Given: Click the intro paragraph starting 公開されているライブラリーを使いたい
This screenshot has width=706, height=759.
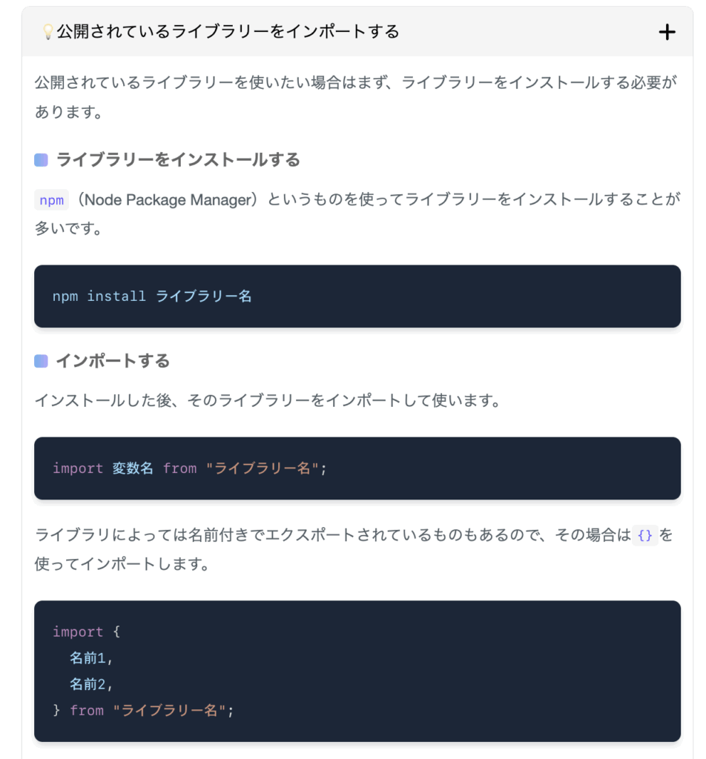Looking at the screenshot, I should click(356, 97).
